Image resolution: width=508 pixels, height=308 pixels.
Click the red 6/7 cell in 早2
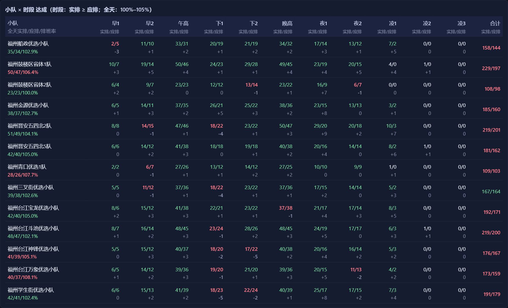150,167
